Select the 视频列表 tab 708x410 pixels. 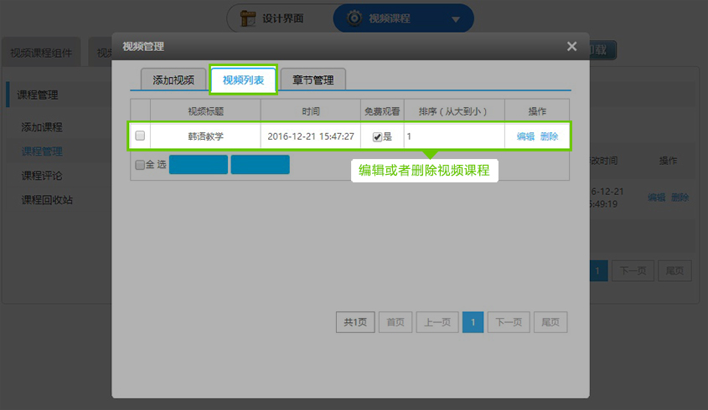tap(243, 79)
